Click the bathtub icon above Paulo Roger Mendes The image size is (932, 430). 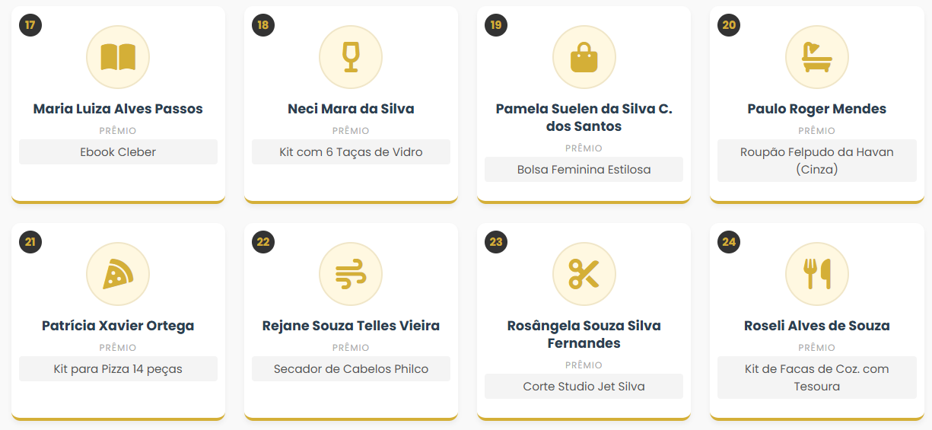click(x=816, y=57)
